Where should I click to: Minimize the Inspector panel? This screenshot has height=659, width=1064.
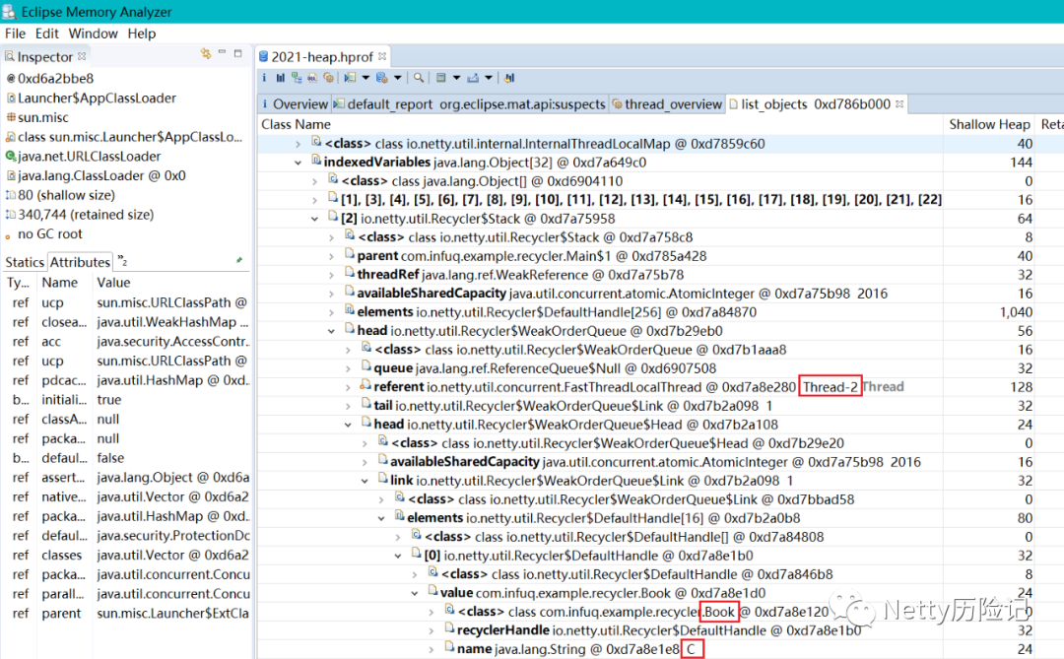point(222,52)
